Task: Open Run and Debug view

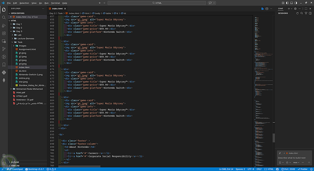Action: click(4, 25)
